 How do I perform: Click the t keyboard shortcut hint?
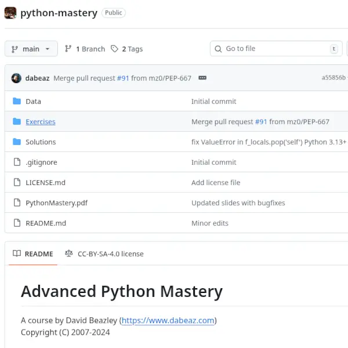pos(334,49)
